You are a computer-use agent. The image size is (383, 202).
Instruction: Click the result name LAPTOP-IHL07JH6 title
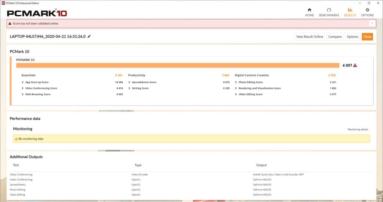(x=48, y=36)
